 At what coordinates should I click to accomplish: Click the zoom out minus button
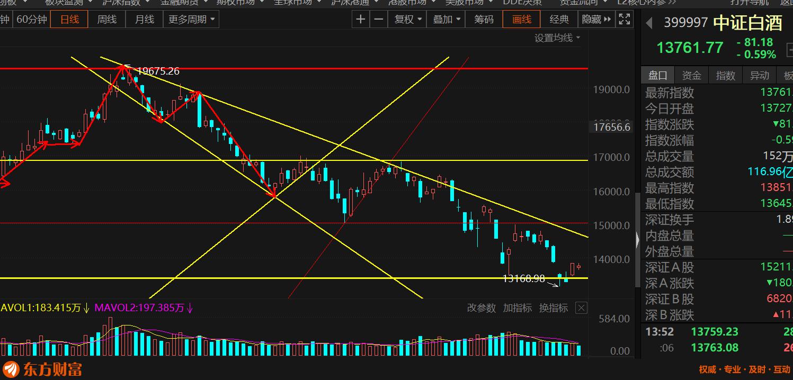pos(379,20)
